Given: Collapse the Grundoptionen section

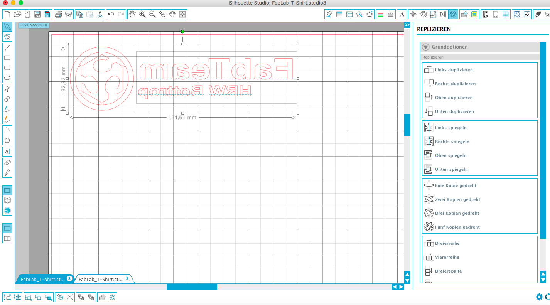Looking at the screenshot, I should [425, 47].
